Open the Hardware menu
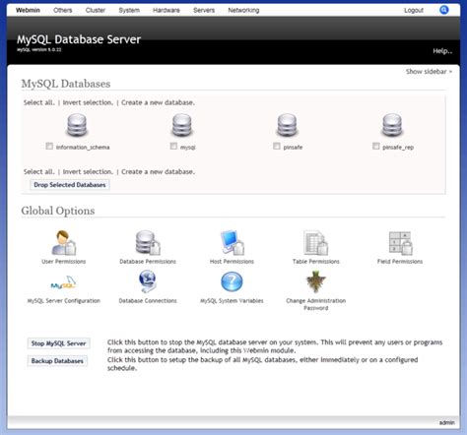467x435 pixels. pyautogui.click(x=167, y=10)
